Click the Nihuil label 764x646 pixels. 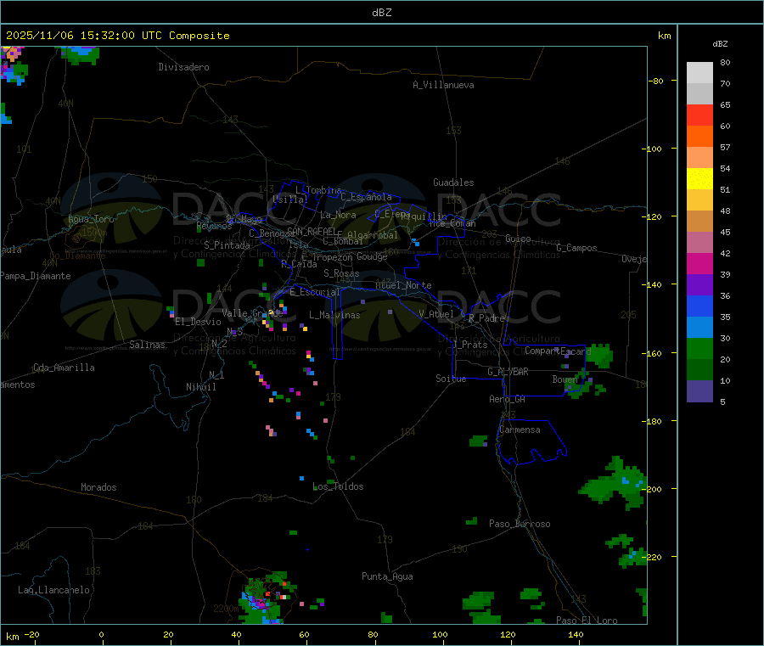coord(201,387)
